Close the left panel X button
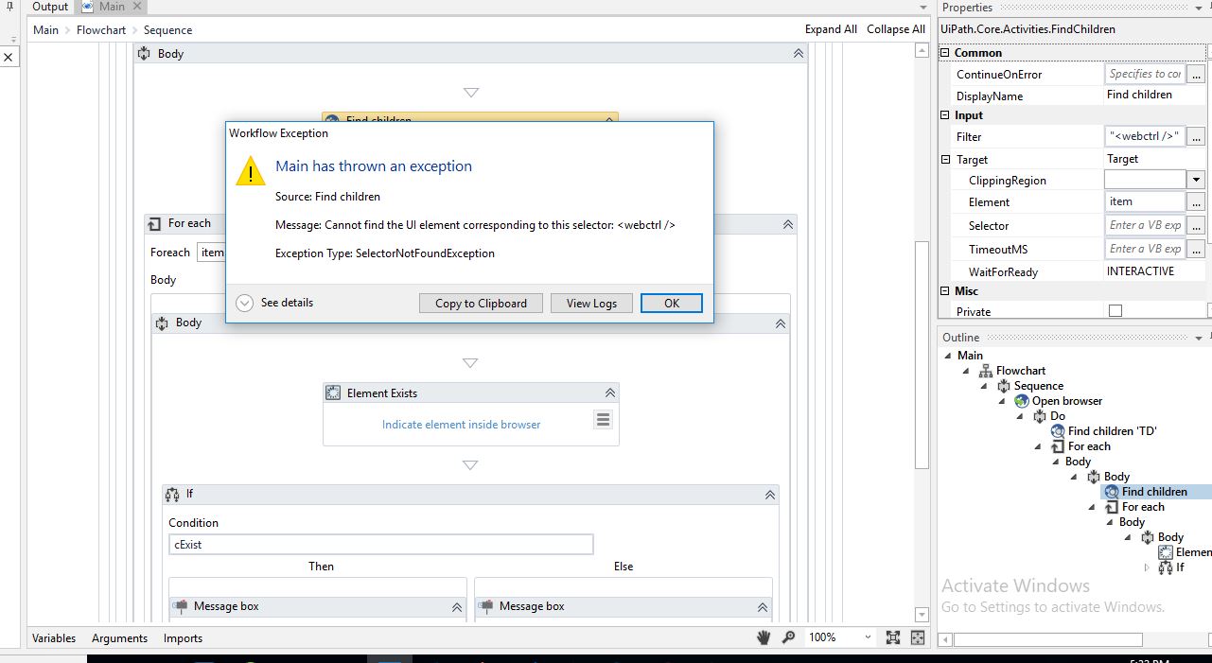The height and width of the screenshot is (663, 1212). click(x=9, y=58)
